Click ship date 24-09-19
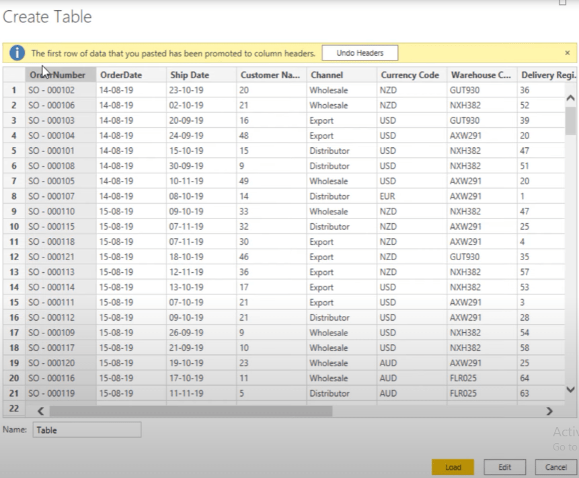Screen dimensions: 579x478 [201, 135]
